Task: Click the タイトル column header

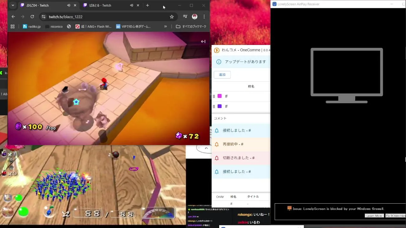Action: (x=253, y=197)
